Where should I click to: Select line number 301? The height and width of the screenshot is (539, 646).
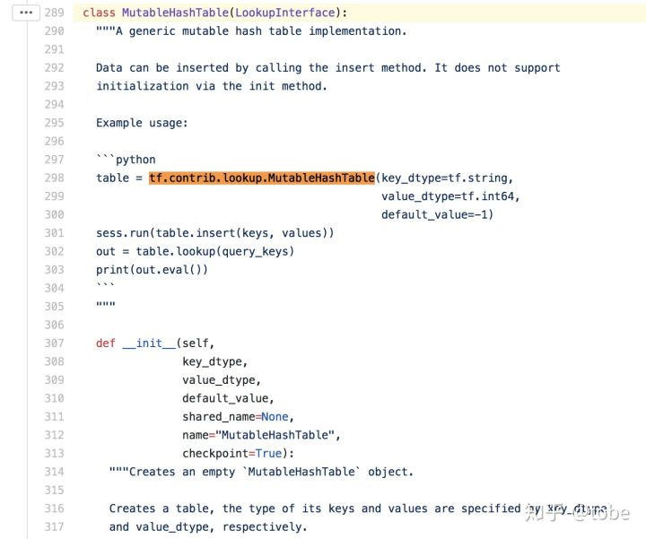(55, 233)
